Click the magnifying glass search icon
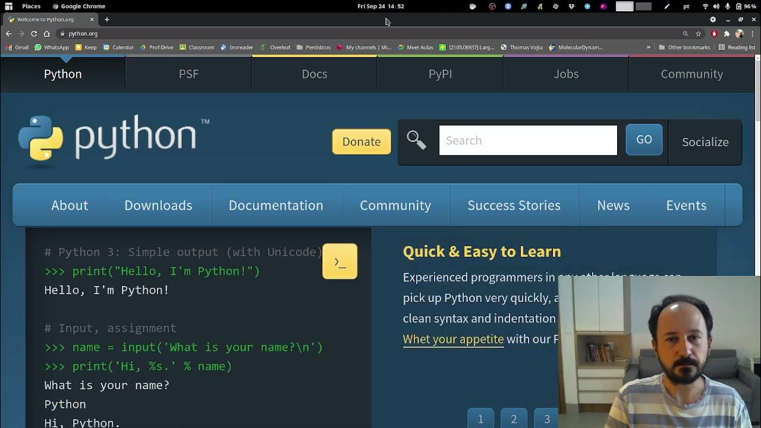The image size is (761, 428). tap(416, 140)
